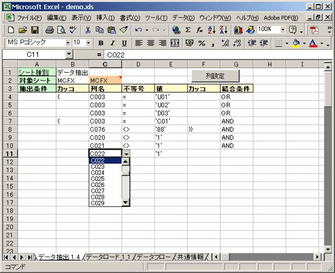Click the cell C11 dropdown arrow
335x273 pixels.
pyautogui.click(x=126, y=153)
